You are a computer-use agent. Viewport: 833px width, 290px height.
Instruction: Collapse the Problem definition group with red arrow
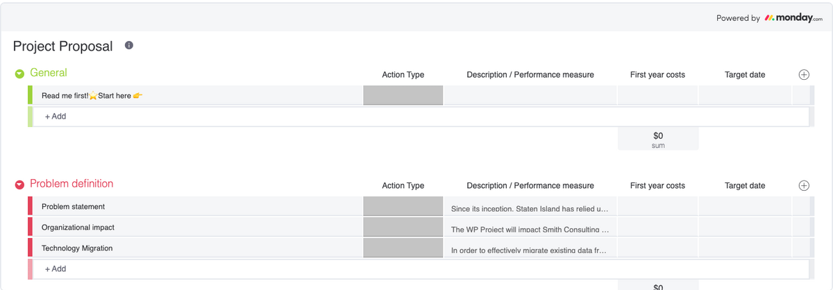(x=20, y=185)
